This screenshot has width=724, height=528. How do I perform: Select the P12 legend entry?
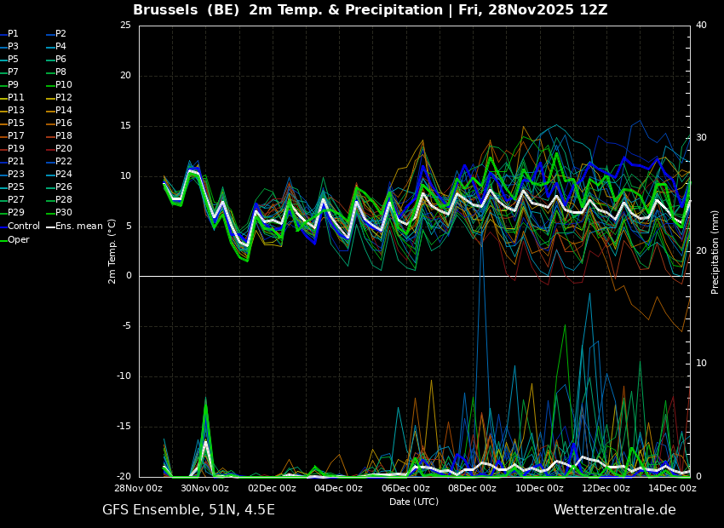(x=59, y=97)
